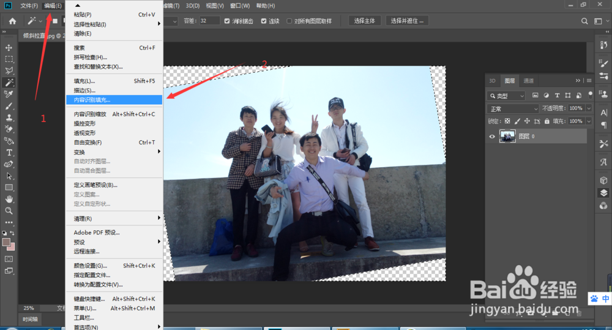The image size is (612, 330).
Task: Select the Eyedropper tool
Action: (9, 94)
